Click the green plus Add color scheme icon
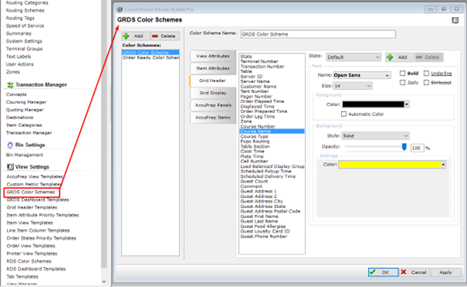 pos(126,36)
